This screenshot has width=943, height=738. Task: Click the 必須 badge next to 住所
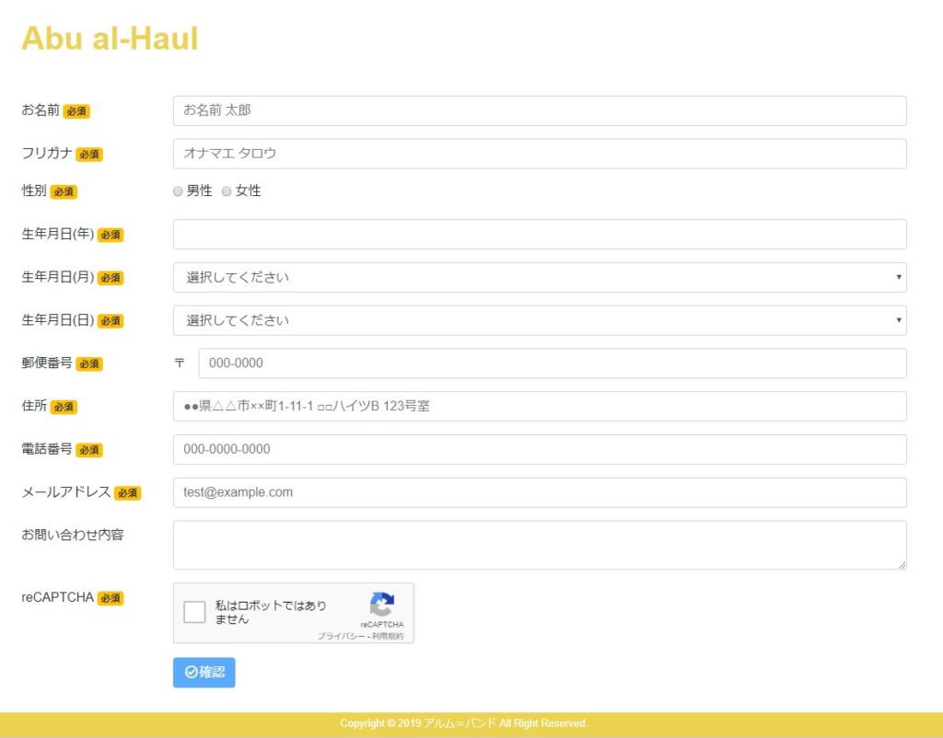click(64, 407)
